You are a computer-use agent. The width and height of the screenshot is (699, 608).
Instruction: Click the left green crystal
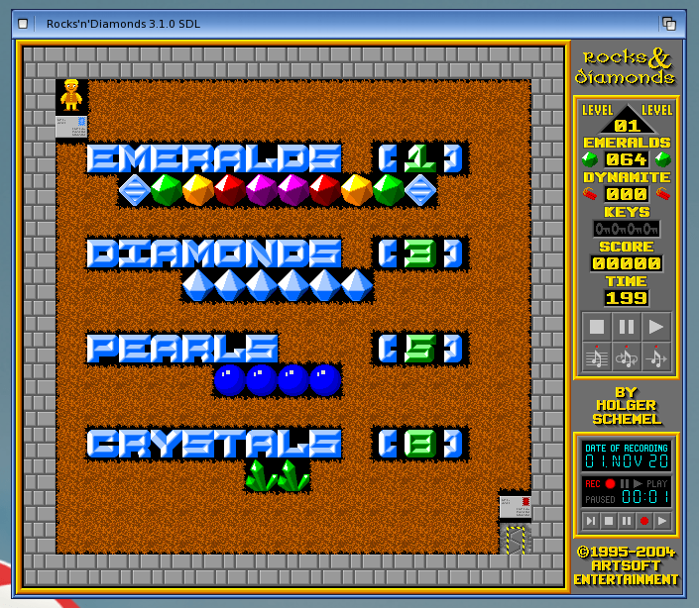[x=261, y=474]
